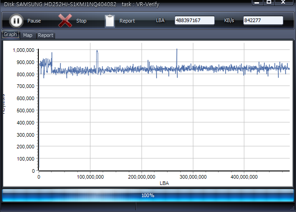
Task: Click the LBA label in toolbar
Action: [x=160, y=20]
